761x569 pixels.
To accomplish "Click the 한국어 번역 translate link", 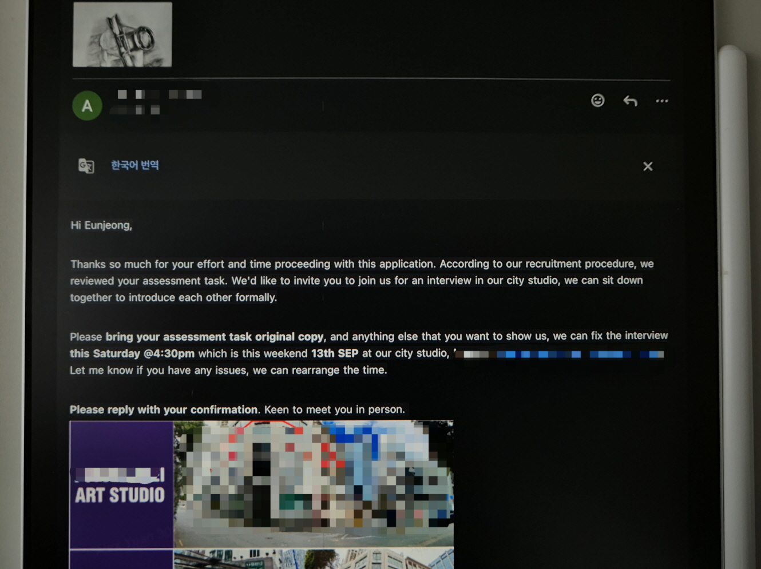I will point(134,165).
